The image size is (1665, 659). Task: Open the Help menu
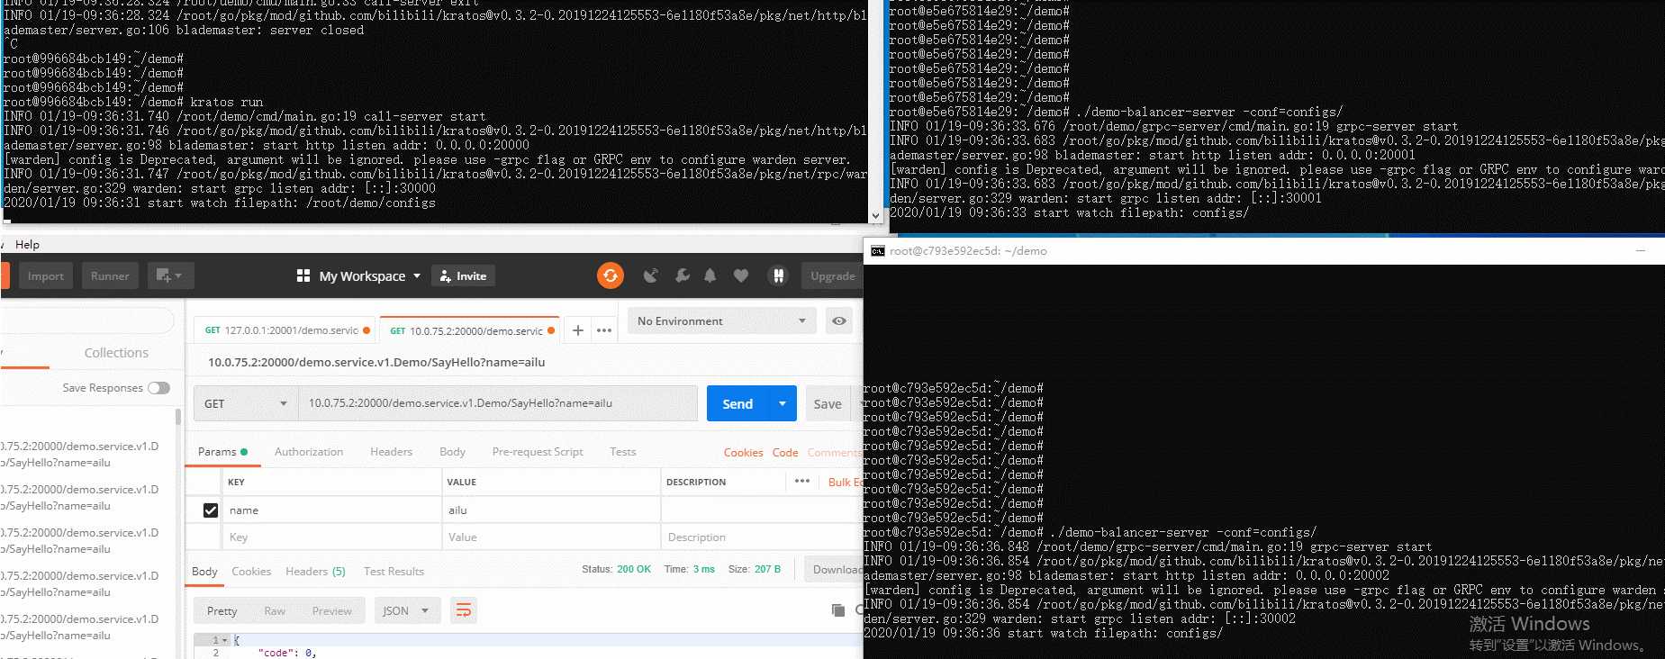click(x=27, y=244)
